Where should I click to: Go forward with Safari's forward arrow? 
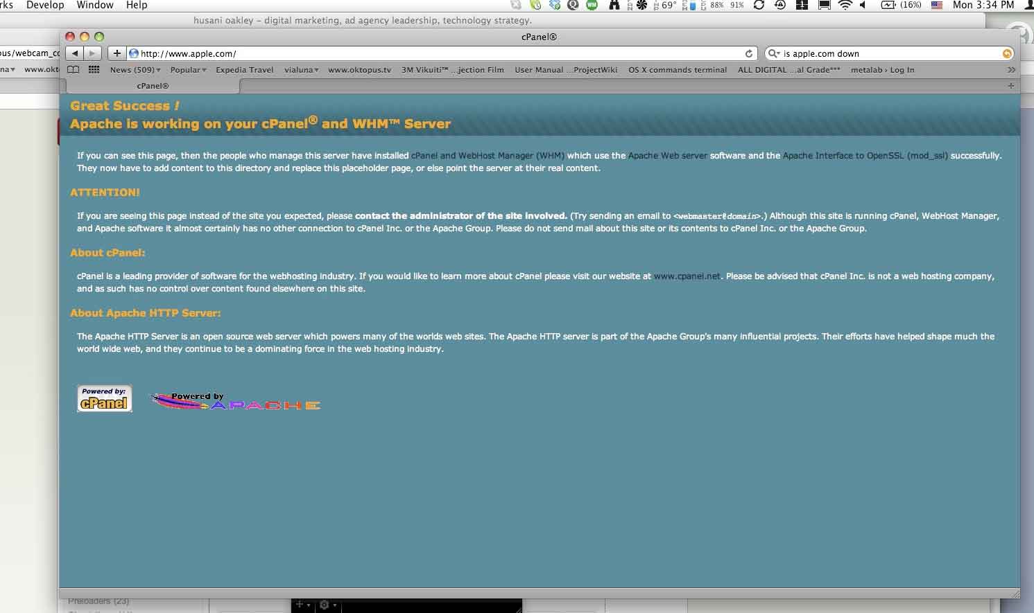[93, 53]
